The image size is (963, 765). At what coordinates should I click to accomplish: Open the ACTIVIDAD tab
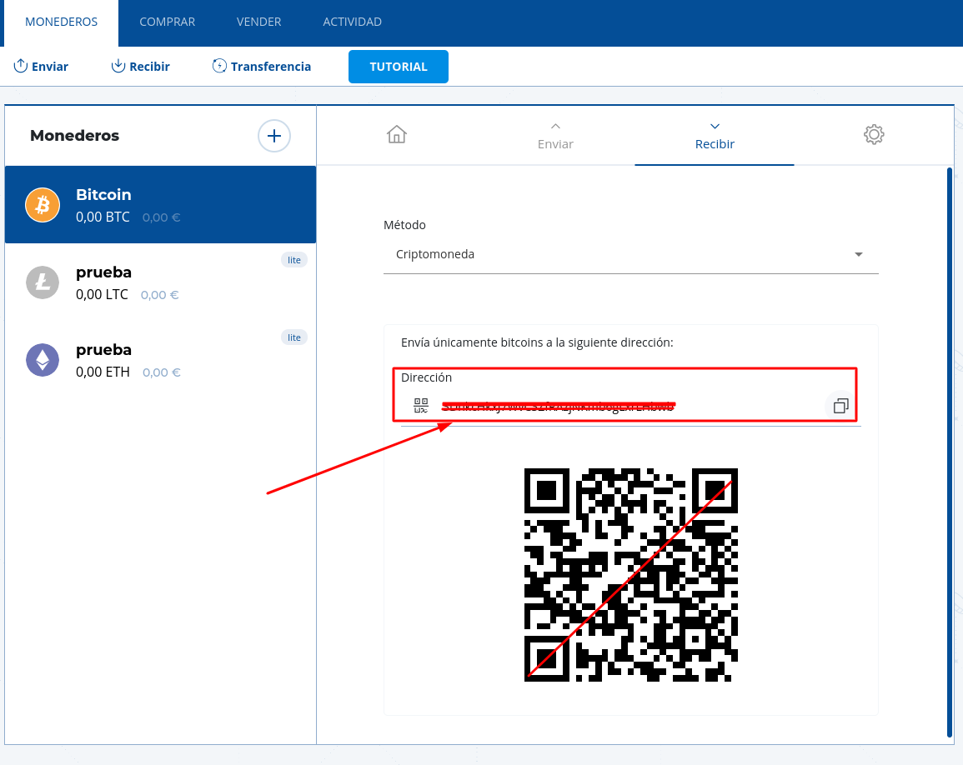click(x=352, y=22)
